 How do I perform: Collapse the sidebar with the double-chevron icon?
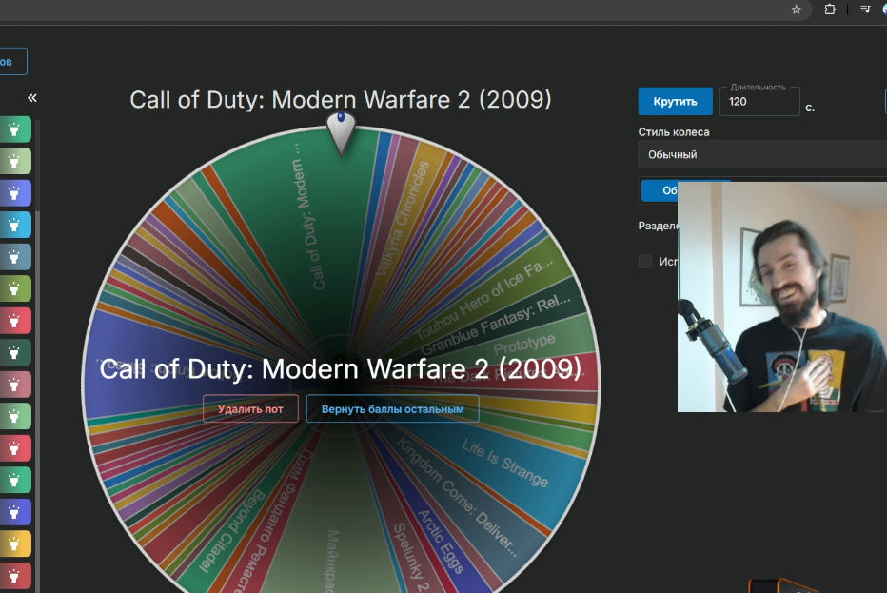pyautogui.click(x=32, y=98)
